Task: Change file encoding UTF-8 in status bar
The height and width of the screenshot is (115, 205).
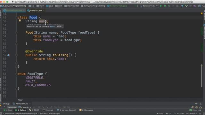Action: point(181,114)
